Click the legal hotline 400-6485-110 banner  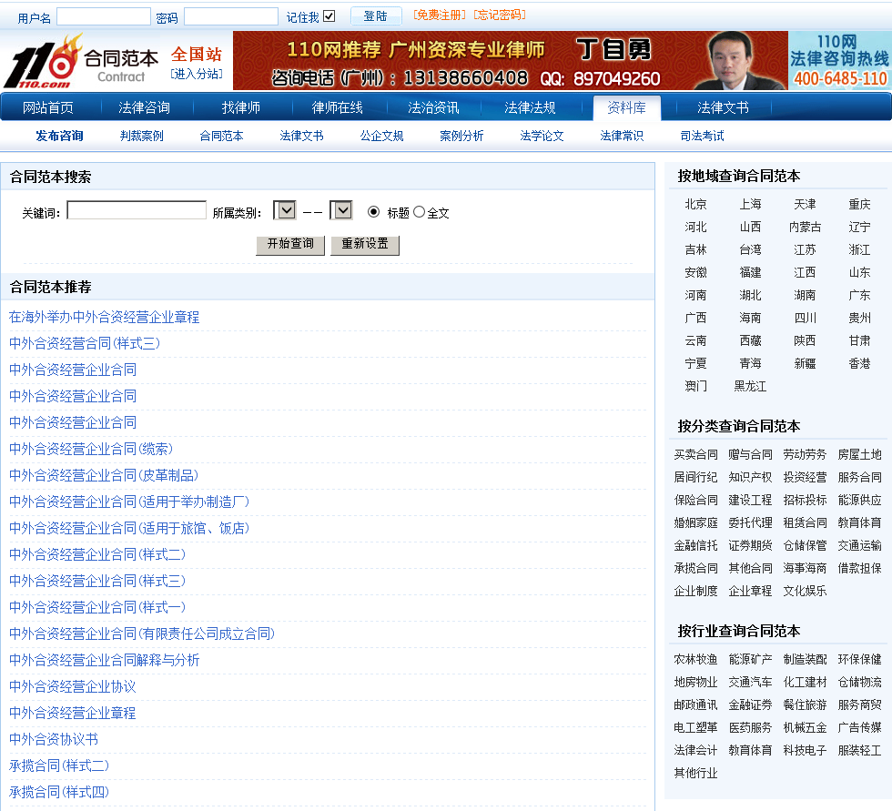point(839,61)
